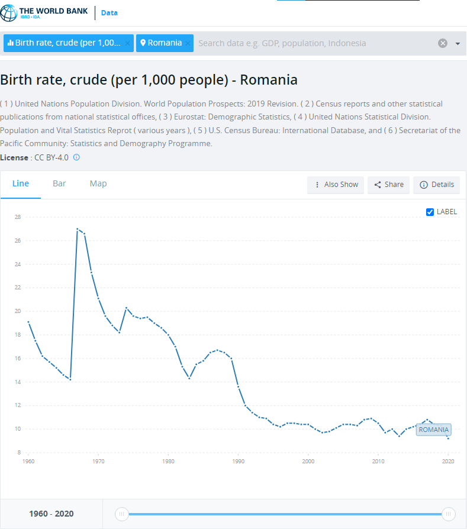The height and width of the screenshot is (529, 467).
Task: Click into the search data input field
Action: (315, 43)
